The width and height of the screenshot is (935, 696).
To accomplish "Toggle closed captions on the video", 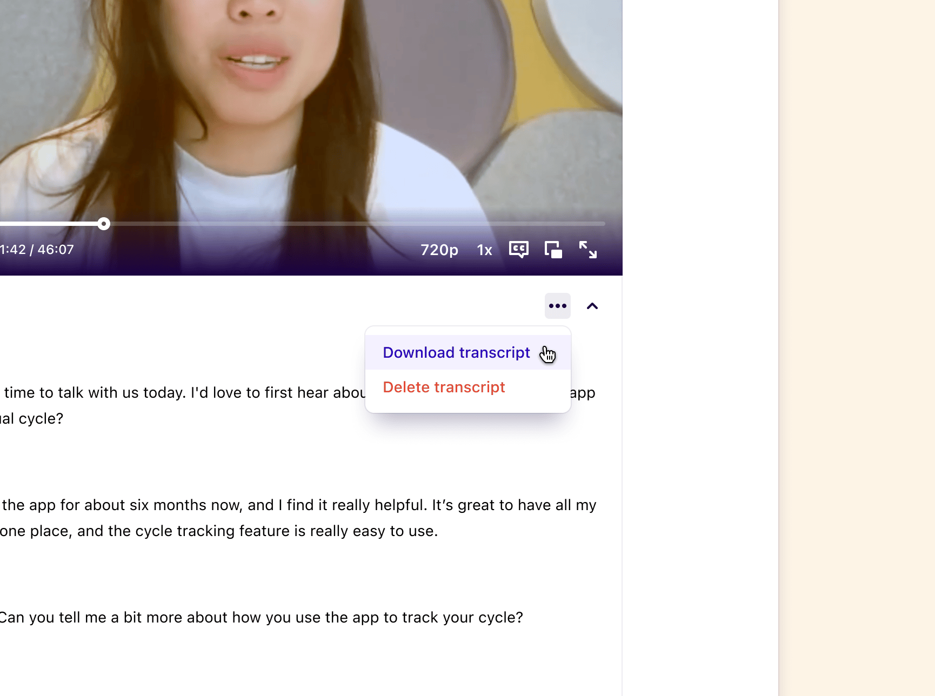I will pyautogui.click(x=519, y=250).
